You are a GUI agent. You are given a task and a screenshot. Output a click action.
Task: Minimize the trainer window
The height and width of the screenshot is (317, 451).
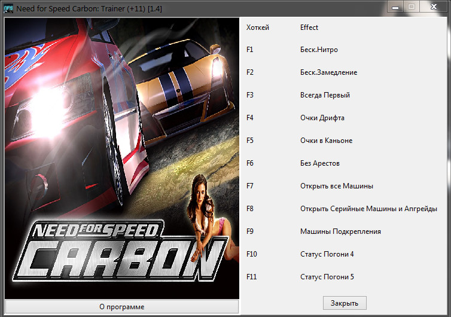[x=395, y=7]
